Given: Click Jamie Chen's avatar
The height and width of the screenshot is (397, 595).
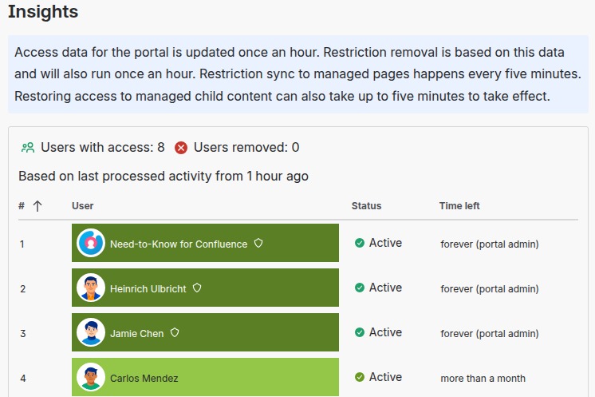Looking at the screenshot, I should point(91,332).
